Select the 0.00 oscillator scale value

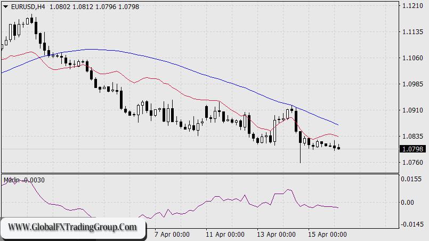[407, 203]
